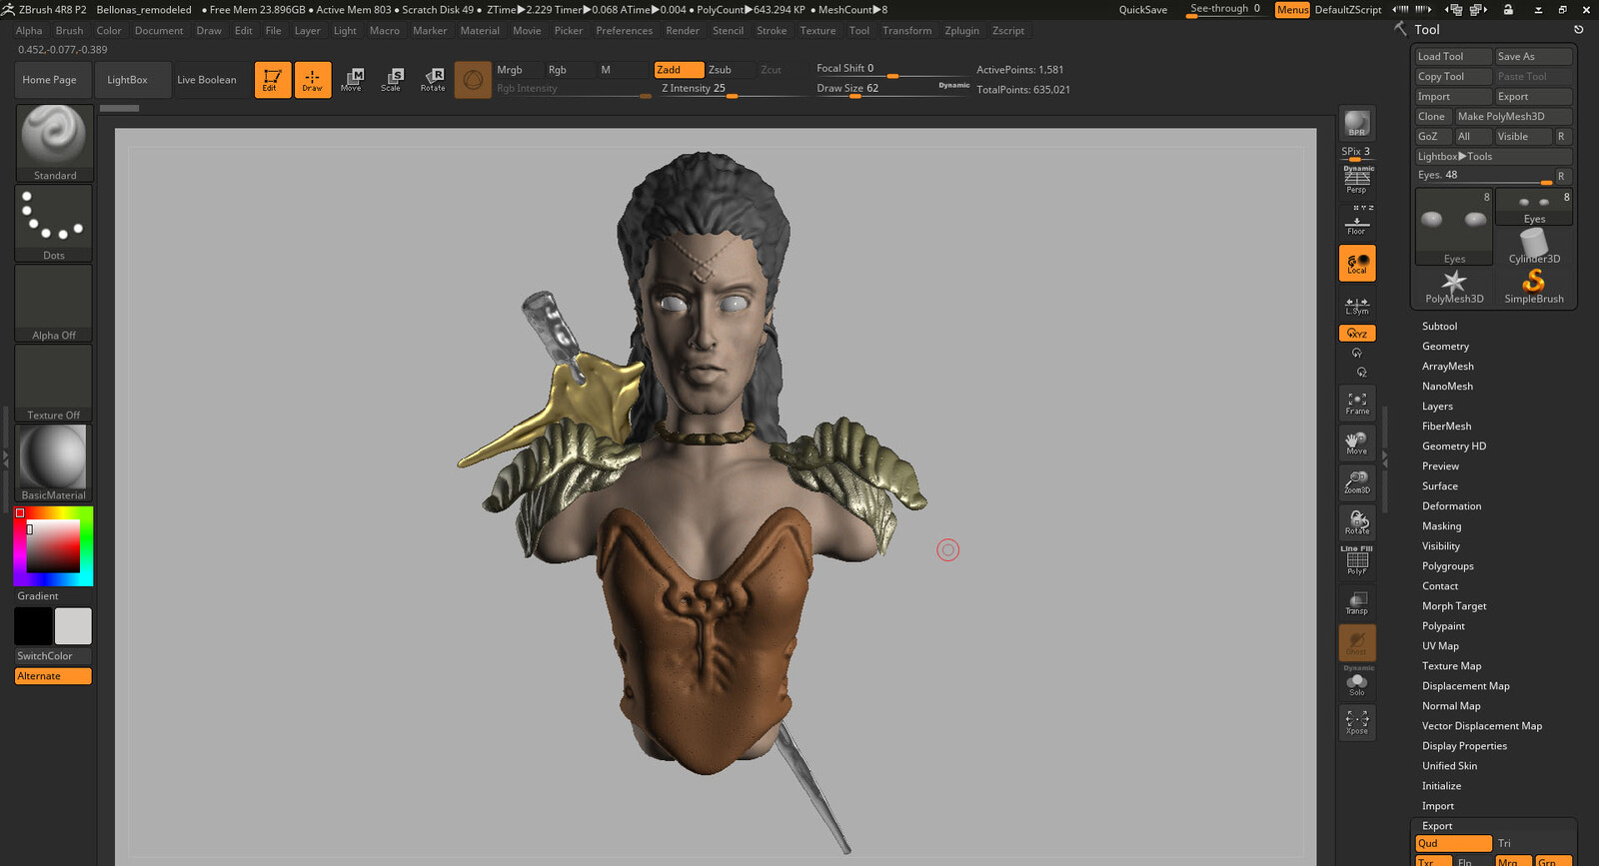Toggle the Menus button
Screen dimensions: 1599x866
[1292, 10]
